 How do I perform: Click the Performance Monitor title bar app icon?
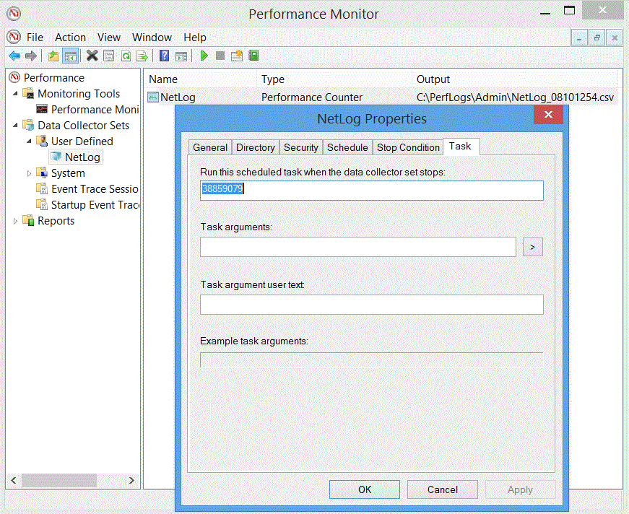tap(13, 13)
